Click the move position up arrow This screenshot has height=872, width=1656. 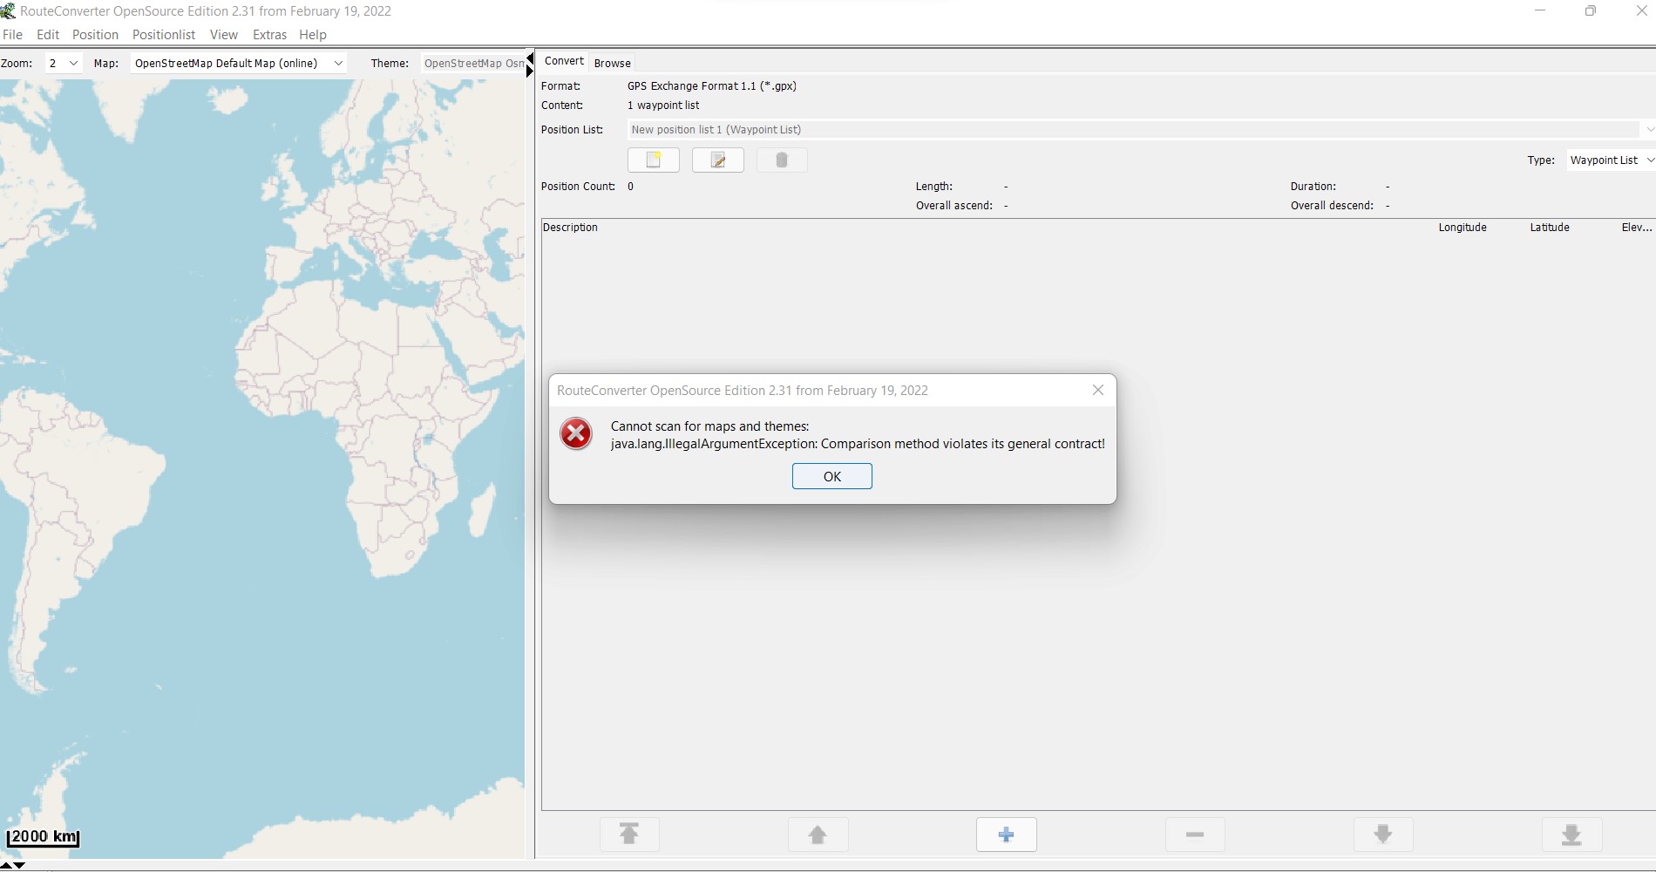(818, 835)
